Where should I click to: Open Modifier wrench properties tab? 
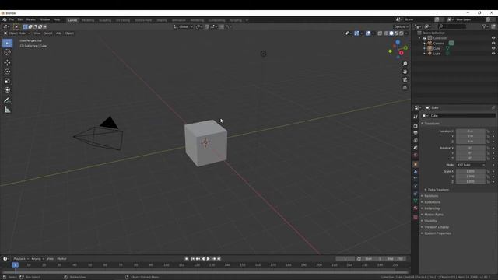tap(416, 172)
